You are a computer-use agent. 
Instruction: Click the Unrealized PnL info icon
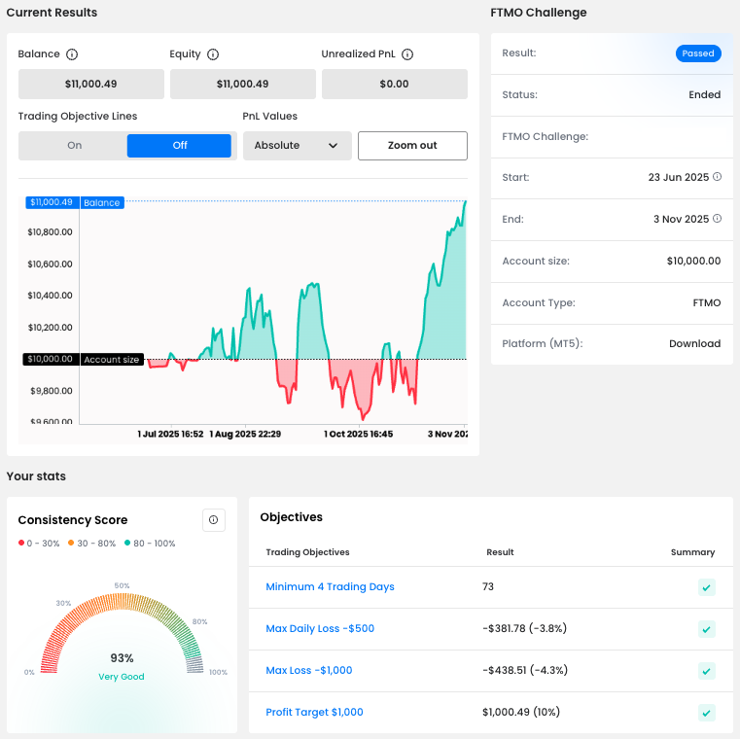(406, 54)
